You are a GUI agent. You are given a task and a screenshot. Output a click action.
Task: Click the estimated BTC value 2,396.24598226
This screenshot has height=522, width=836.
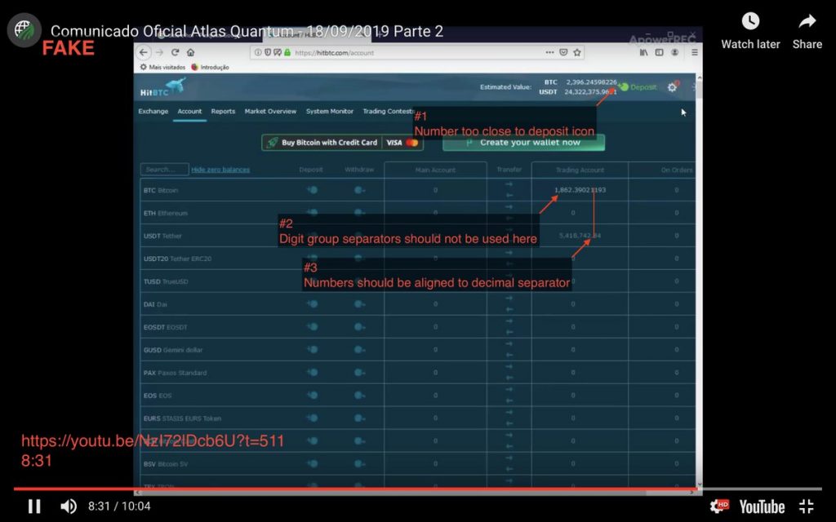click(x=591, y=82)
